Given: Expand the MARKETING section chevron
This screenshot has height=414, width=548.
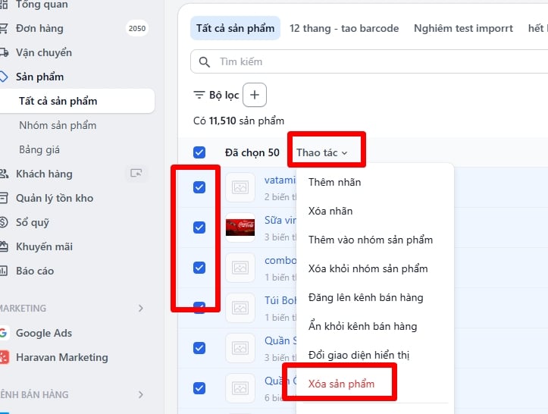Looking at the screenshot, I should coord(140,309).
